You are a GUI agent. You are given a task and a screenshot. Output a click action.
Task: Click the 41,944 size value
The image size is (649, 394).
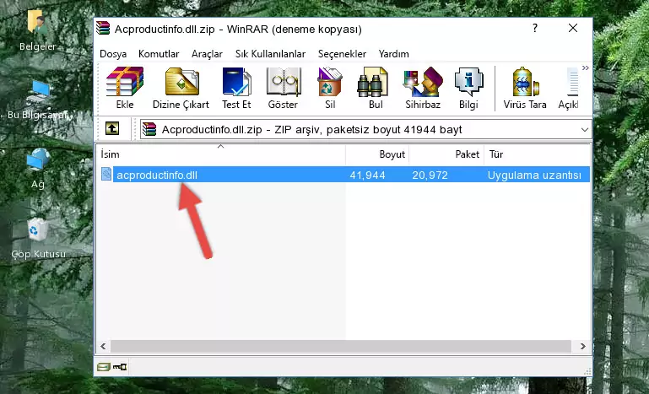pyautogui.click(x=367, y=175)
